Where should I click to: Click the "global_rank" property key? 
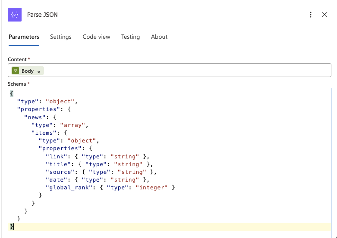(x=71, y=188)
